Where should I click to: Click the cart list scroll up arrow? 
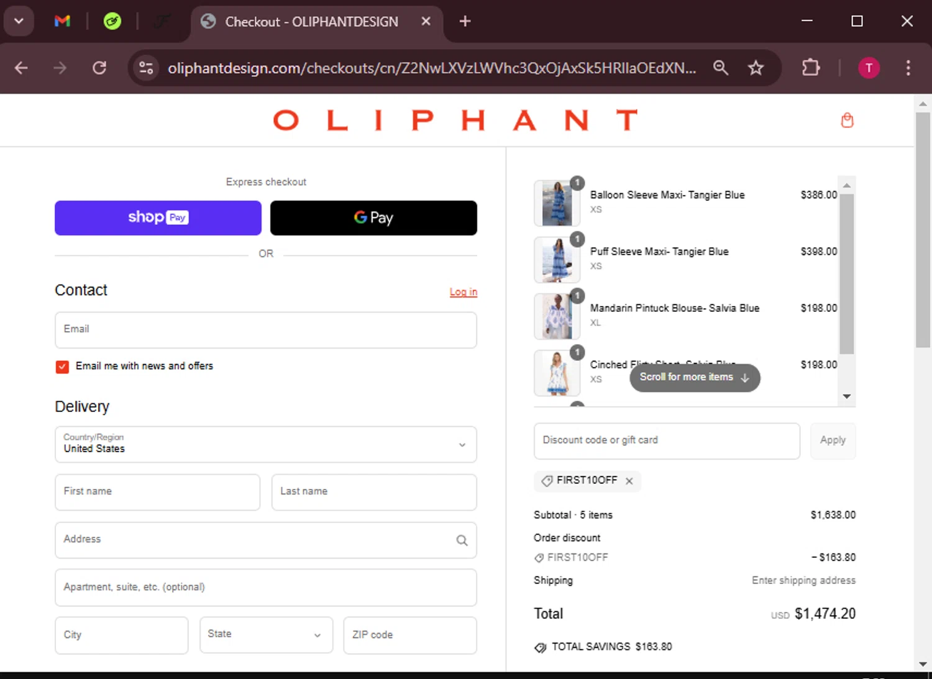click(847, 185)
